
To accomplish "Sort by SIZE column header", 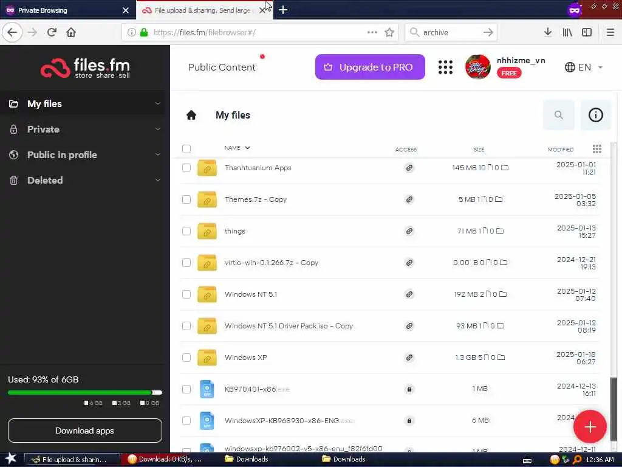I will coord(479,150).
